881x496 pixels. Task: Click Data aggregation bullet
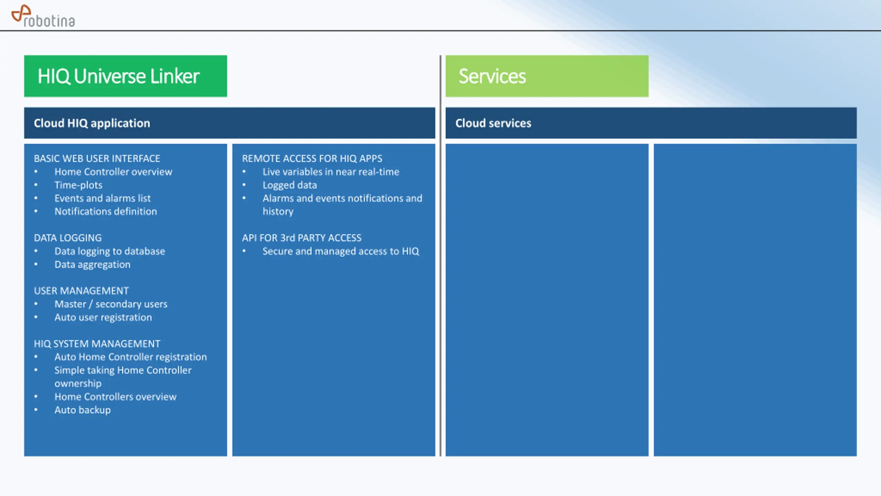[93, 265]
